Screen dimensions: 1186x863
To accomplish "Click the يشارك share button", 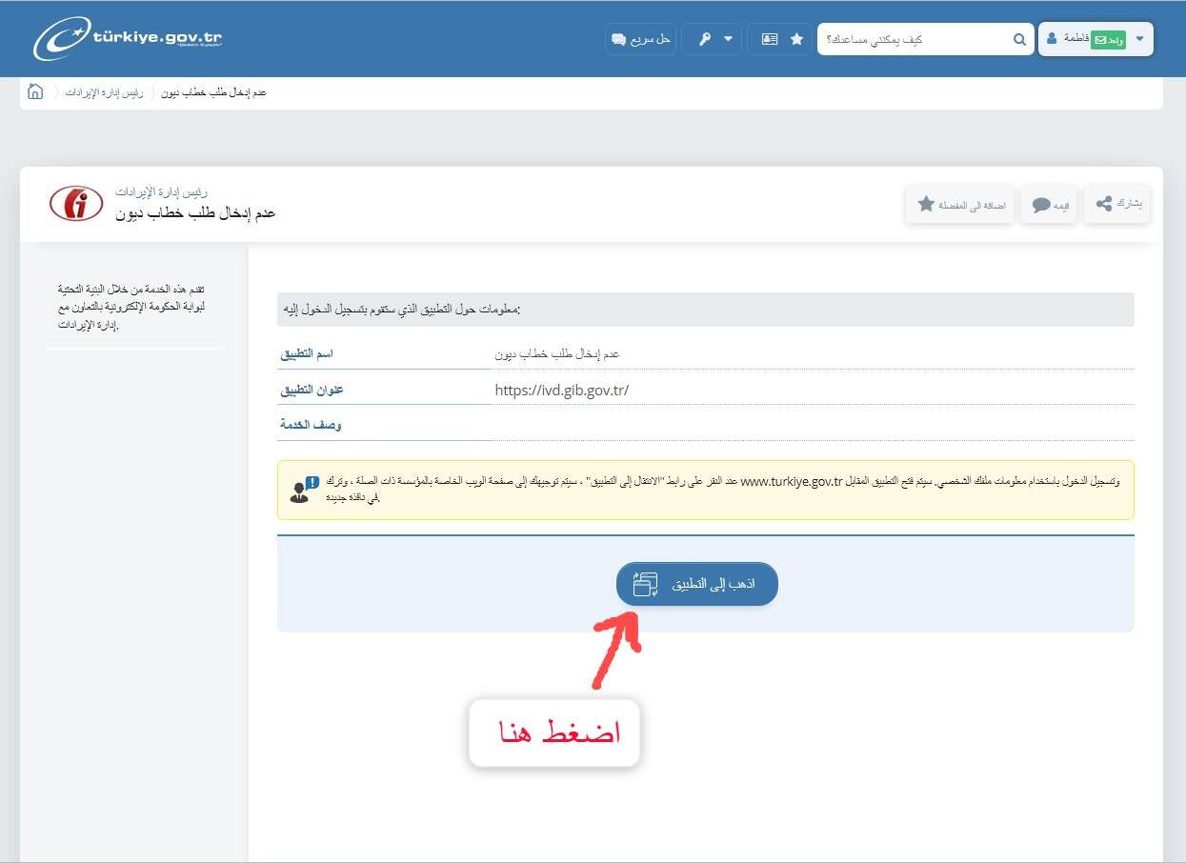I will pyautogui.click(x=1116, y=204).
